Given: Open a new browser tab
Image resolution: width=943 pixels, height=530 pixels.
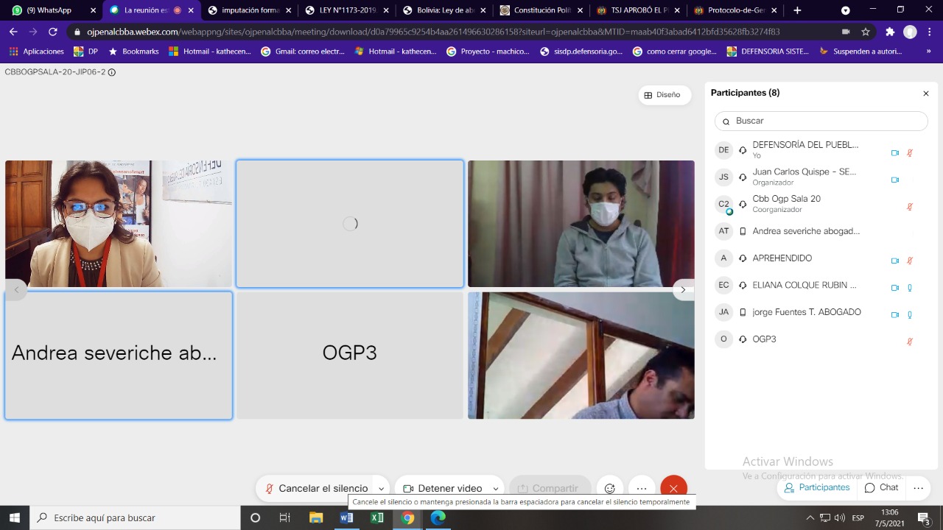Looking at the screenshot, I should pos(797,10).
